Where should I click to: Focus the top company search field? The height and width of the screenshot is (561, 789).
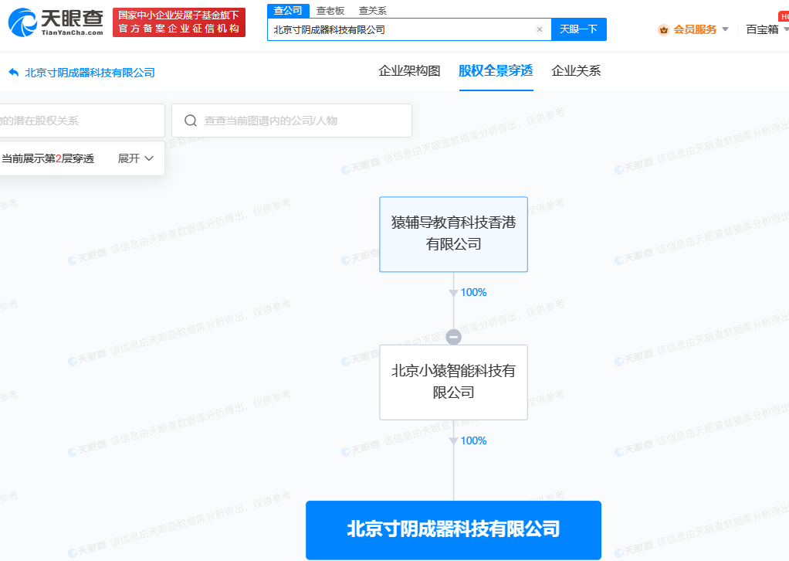400,29
